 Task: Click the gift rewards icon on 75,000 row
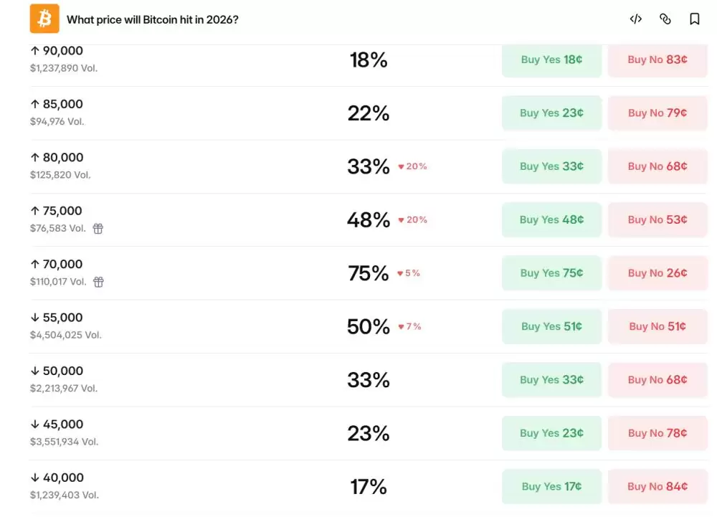pyautogui.click(x=98, y=228)
